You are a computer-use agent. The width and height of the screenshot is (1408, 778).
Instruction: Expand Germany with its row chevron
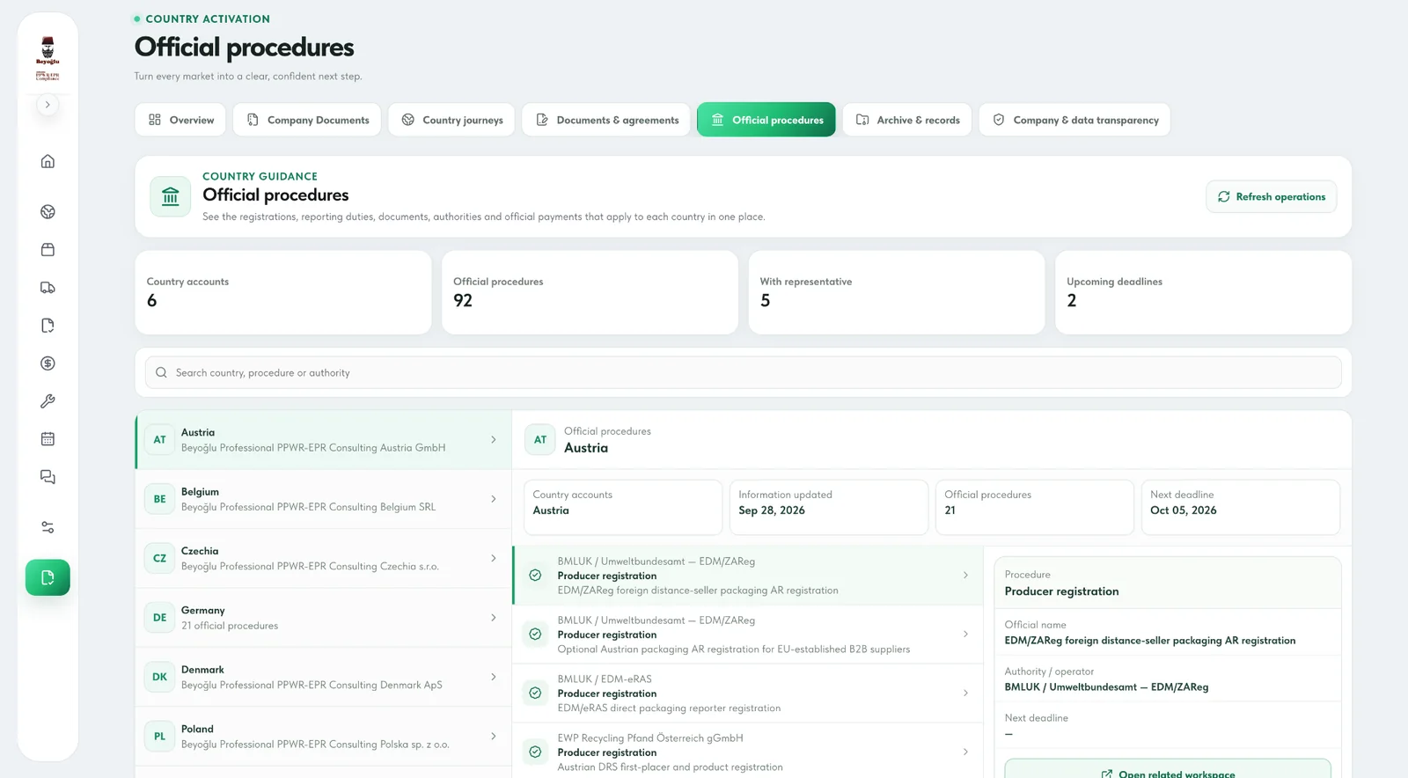click(x=493, y=618)
